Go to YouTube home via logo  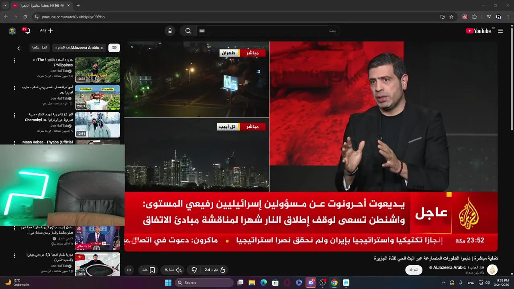[x=478, y=31]
